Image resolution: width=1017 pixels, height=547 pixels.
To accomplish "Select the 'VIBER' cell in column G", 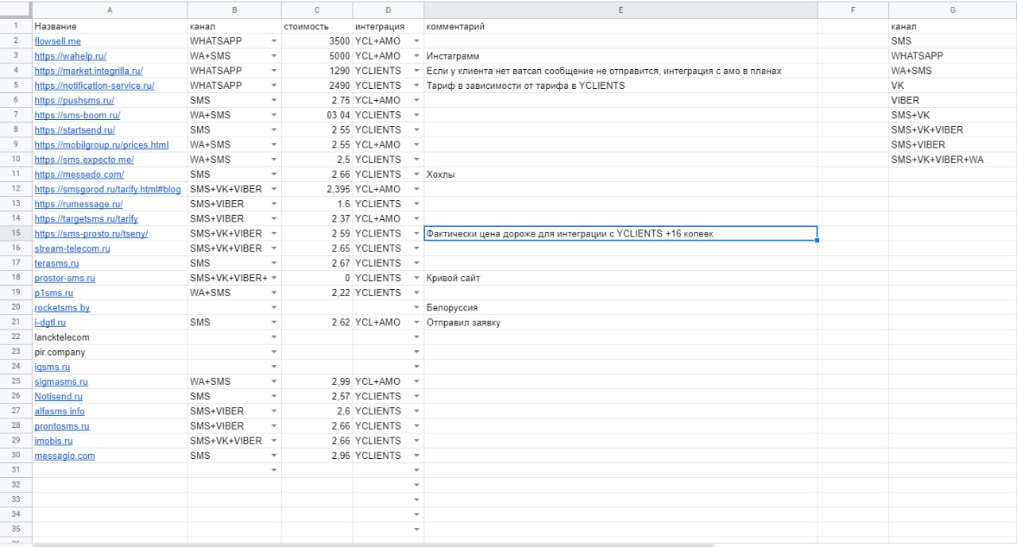I will coord(953,101).
